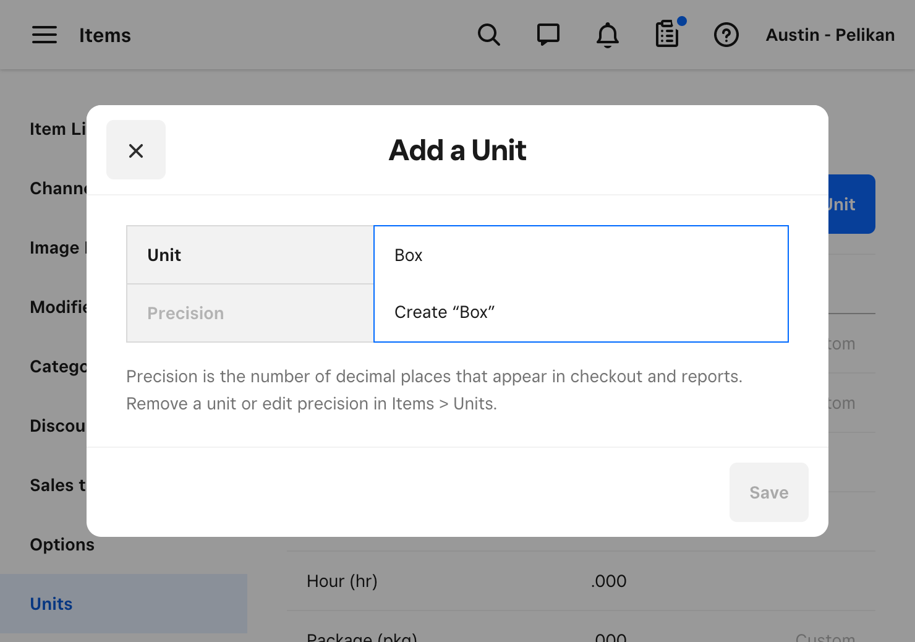Open the notifications bell
915x642 pixels.
pos(607,35)
